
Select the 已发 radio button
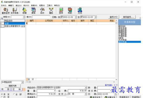click(2, 97)
